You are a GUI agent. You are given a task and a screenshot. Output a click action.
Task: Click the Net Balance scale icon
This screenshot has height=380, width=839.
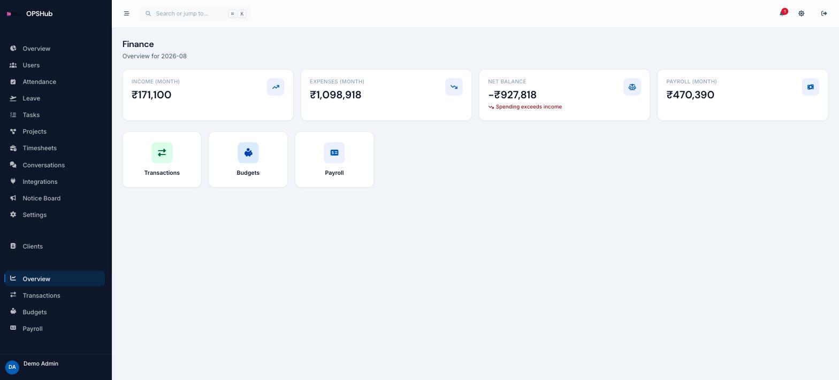632,87
